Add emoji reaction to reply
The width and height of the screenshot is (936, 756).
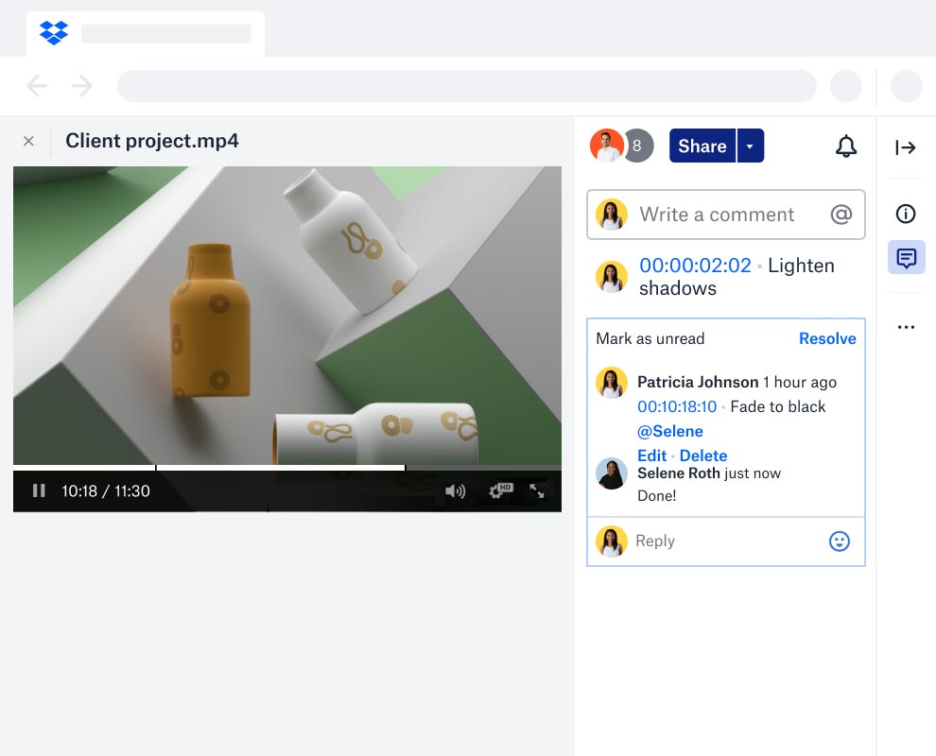click(x=839, y=541)
